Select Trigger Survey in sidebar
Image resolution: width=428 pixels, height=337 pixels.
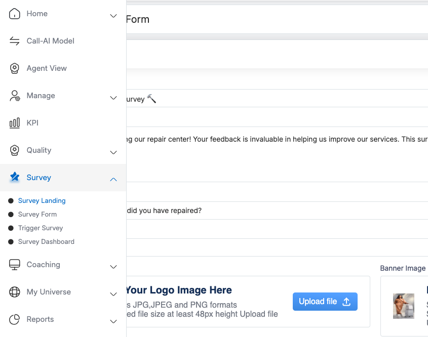click(41, 228)
